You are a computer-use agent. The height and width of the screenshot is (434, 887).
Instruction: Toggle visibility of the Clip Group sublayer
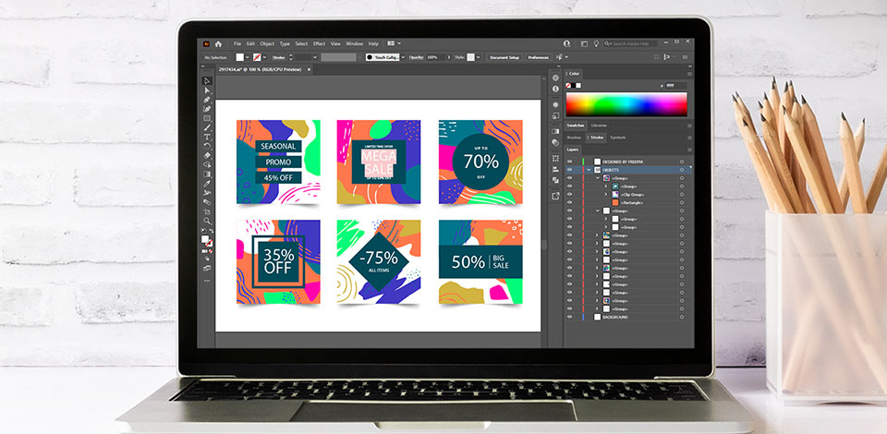pos(570,195)
